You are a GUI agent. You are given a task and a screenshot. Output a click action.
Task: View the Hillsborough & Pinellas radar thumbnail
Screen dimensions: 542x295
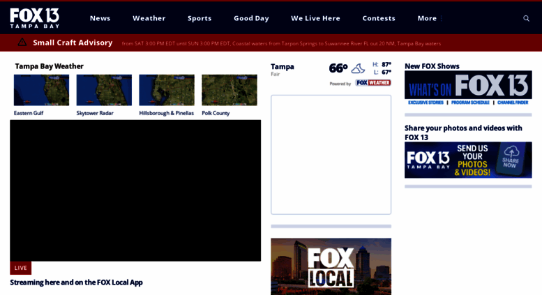[x=167, y=90]
